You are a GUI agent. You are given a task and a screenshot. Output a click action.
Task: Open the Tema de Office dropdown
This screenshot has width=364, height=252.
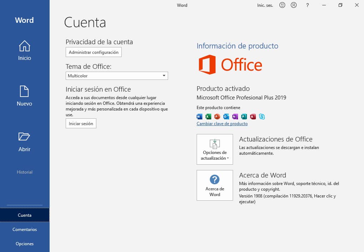pos(117,76)
